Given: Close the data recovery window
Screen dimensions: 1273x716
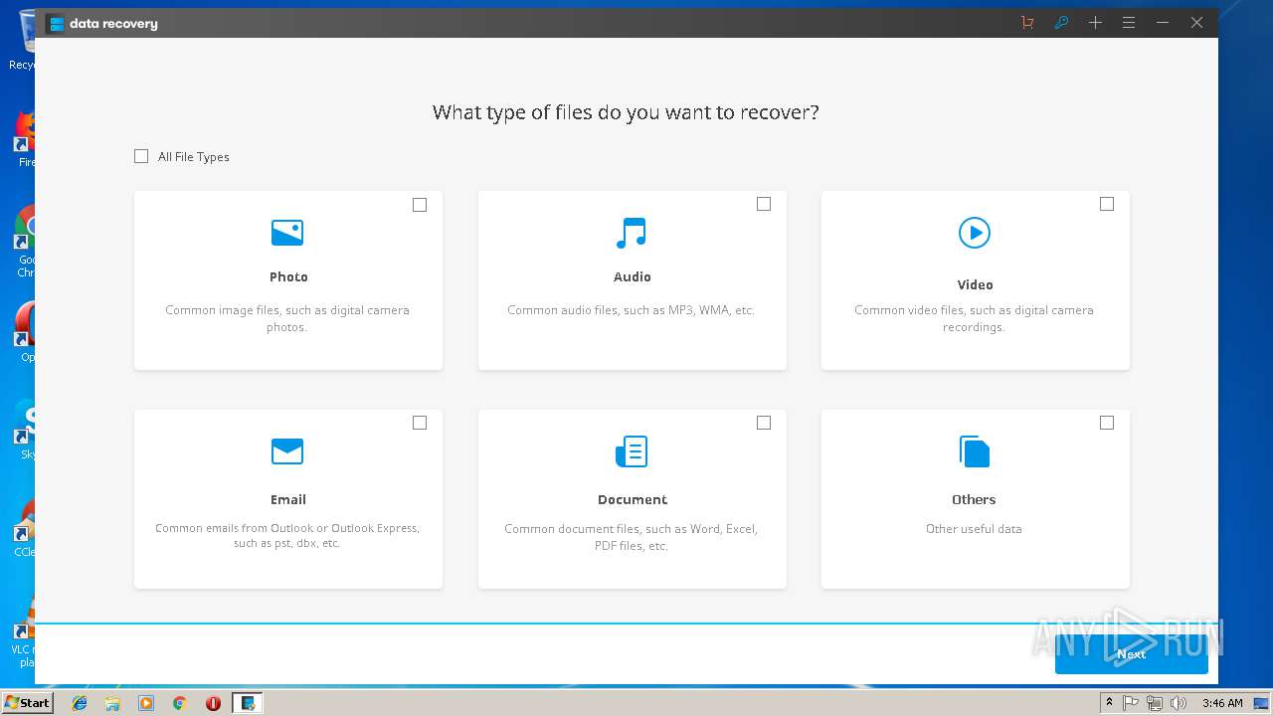Looking at the screenshot, I should pyautogui.click(x=1197, y=23).
